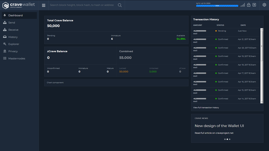Click the transaction history scrollbar thumb
Screen dimensions: 269x151
pyautogui.click(x=262, y=46)
